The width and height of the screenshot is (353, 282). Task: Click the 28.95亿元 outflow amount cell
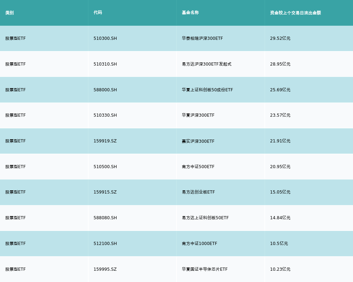tap(280, 64)
